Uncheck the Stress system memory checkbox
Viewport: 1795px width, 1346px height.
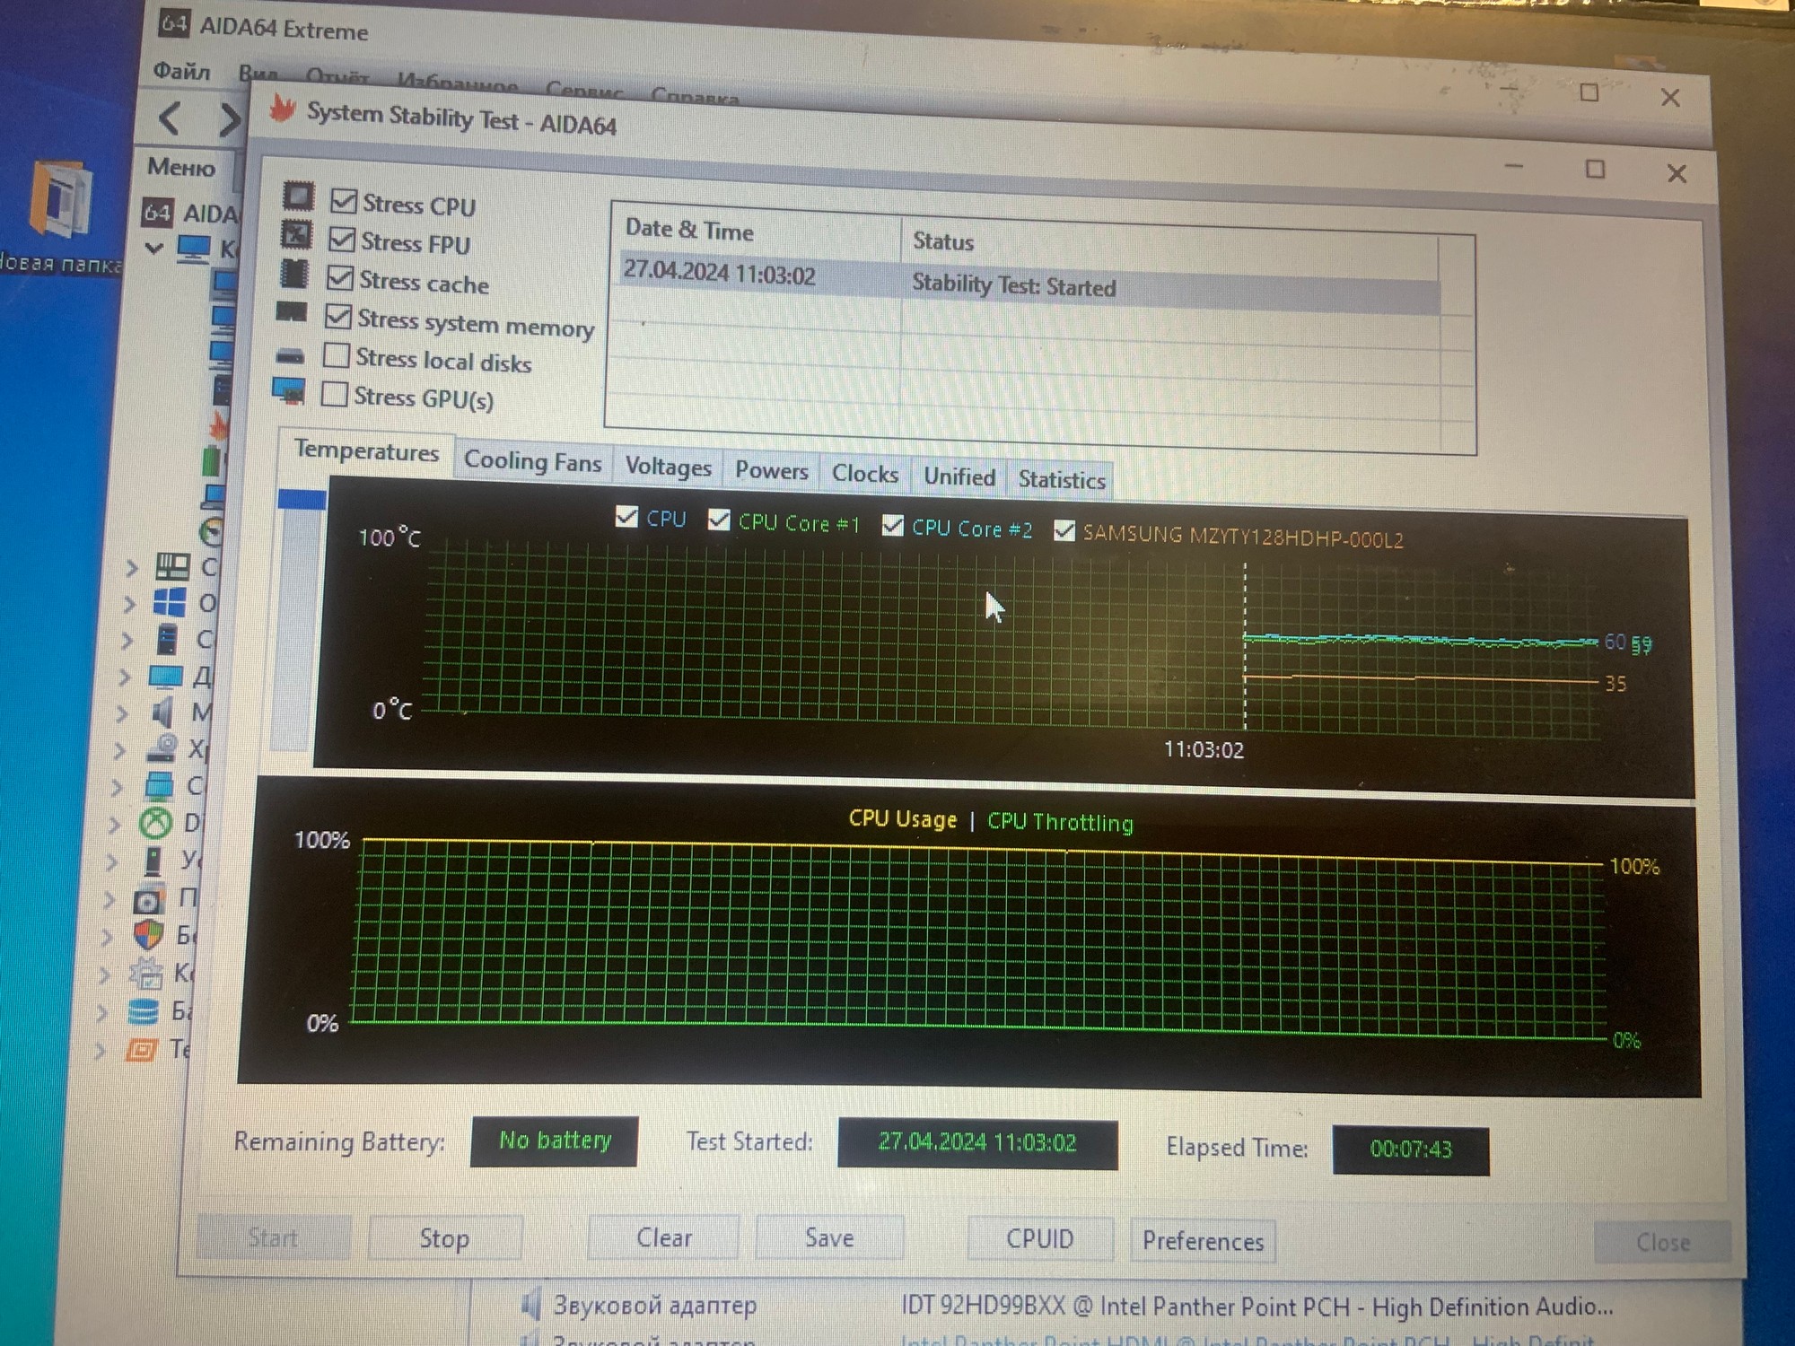[338, 316]
